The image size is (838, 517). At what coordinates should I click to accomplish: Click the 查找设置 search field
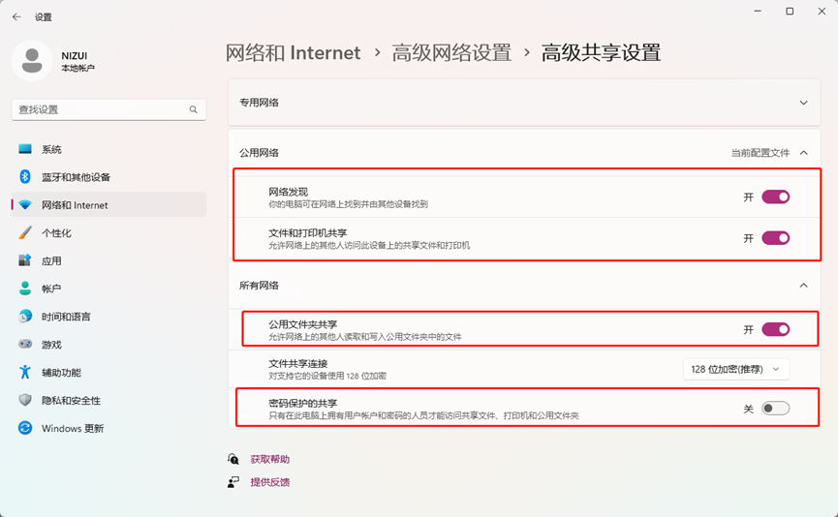pyautogui.click(x=109, y=109)
